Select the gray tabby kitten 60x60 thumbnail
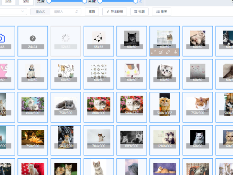 (x=165, y=74)
